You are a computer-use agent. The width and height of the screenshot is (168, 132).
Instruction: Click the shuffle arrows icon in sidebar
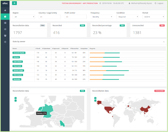5,29
